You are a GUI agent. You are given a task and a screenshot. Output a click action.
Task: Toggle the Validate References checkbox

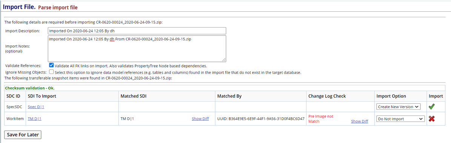(51, 65)
